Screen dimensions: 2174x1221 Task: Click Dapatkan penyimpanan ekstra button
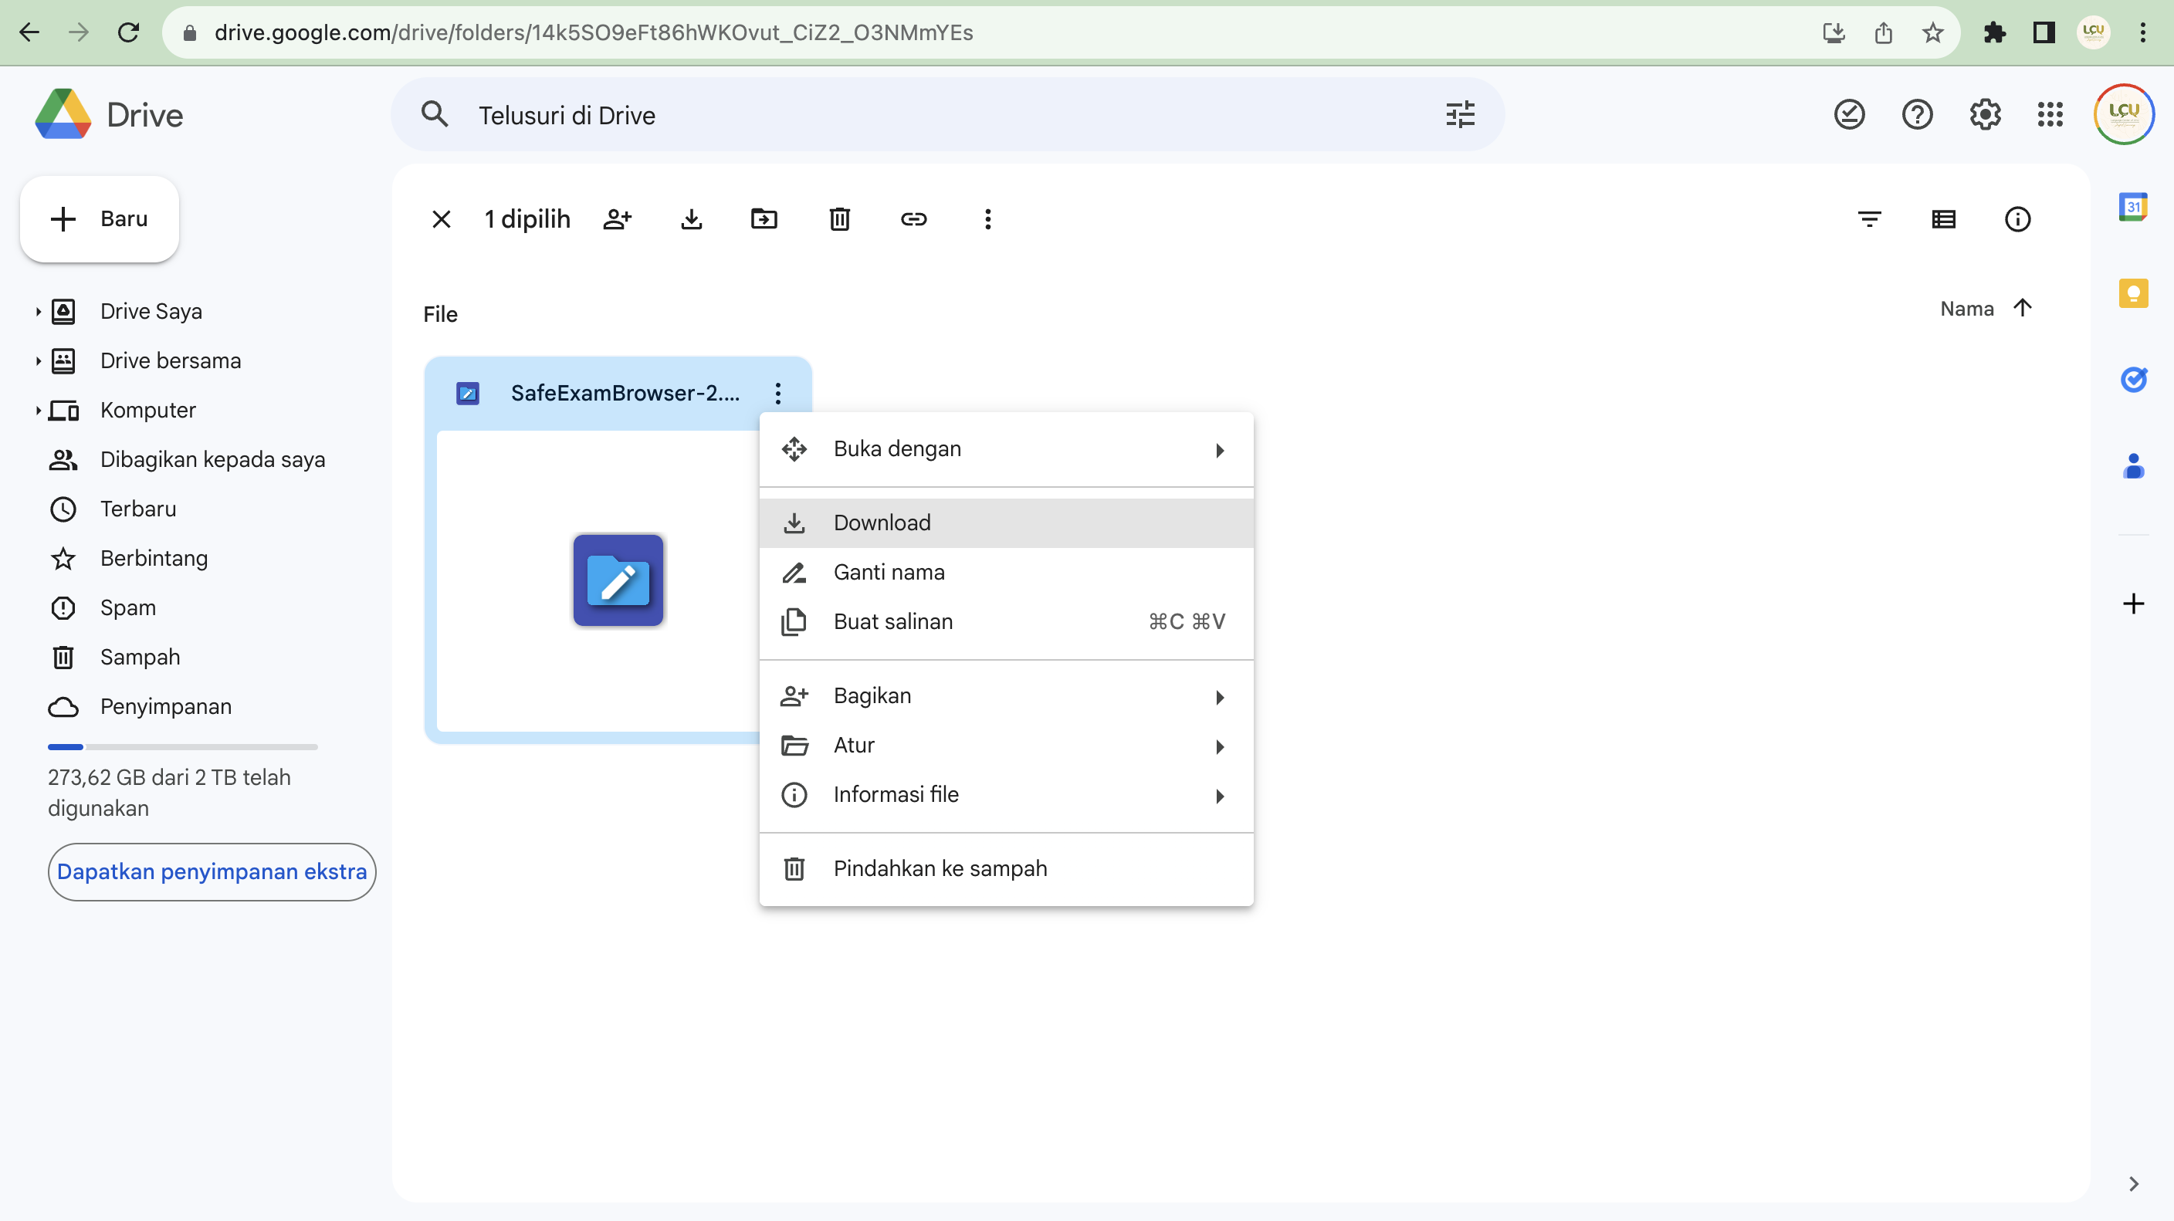click(x=212, y=871)
